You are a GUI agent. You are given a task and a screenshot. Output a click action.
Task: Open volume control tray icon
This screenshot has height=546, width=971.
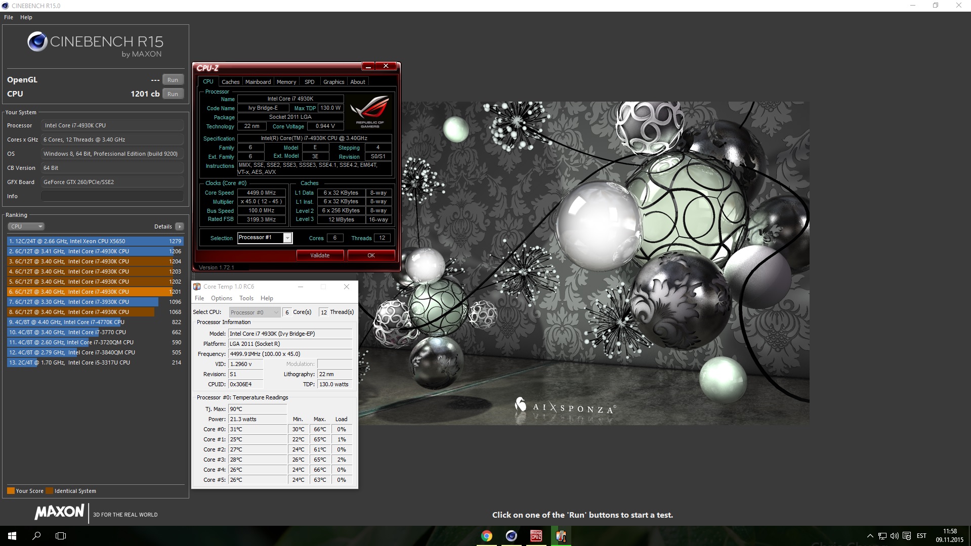(x=894, y=536)
